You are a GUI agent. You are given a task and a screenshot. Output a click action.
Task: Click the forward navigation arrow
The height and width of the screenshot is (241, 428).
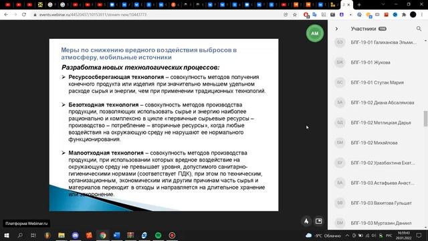tap(15, 15)
